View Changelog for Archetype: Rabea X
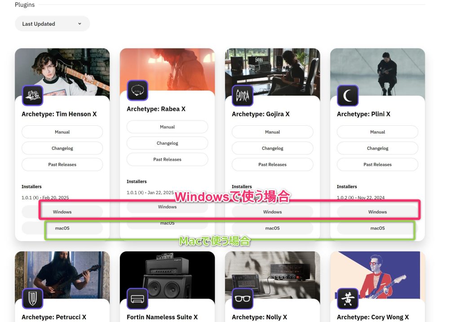The height and width of the screenshot is (322, 460). click(167, 143)
